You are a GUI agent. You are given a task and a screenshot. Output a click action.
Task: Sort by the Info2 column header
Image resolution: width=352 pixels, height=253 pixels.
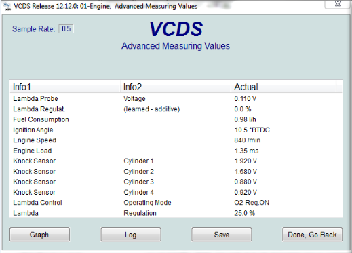coord(176,87)
